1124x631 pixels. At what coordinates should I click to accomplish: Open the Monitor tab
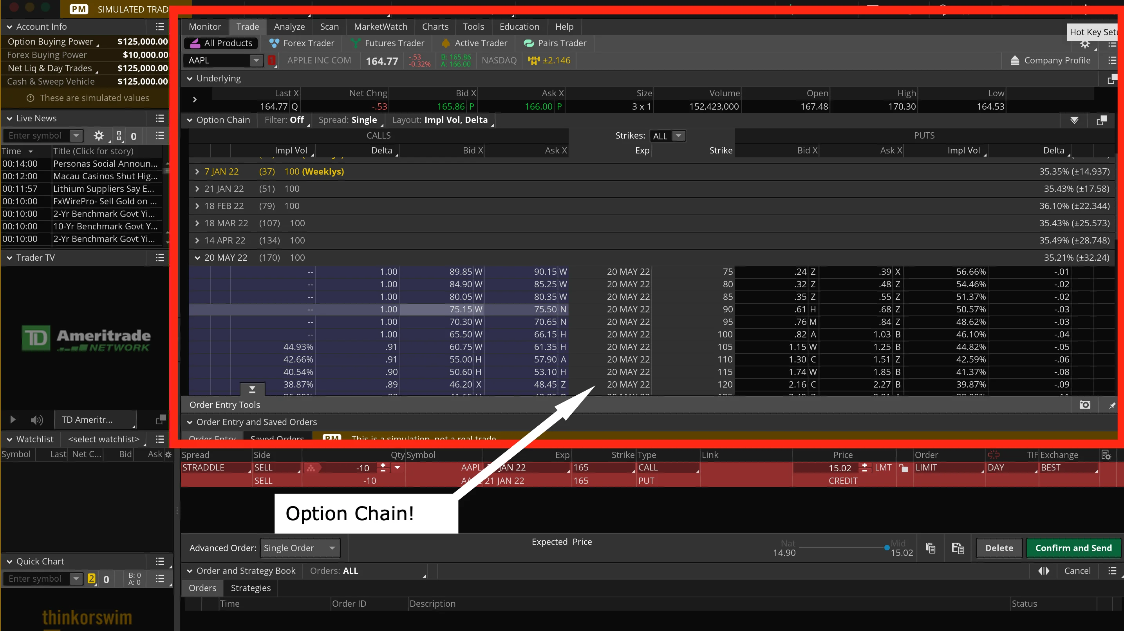coord(205,27)
